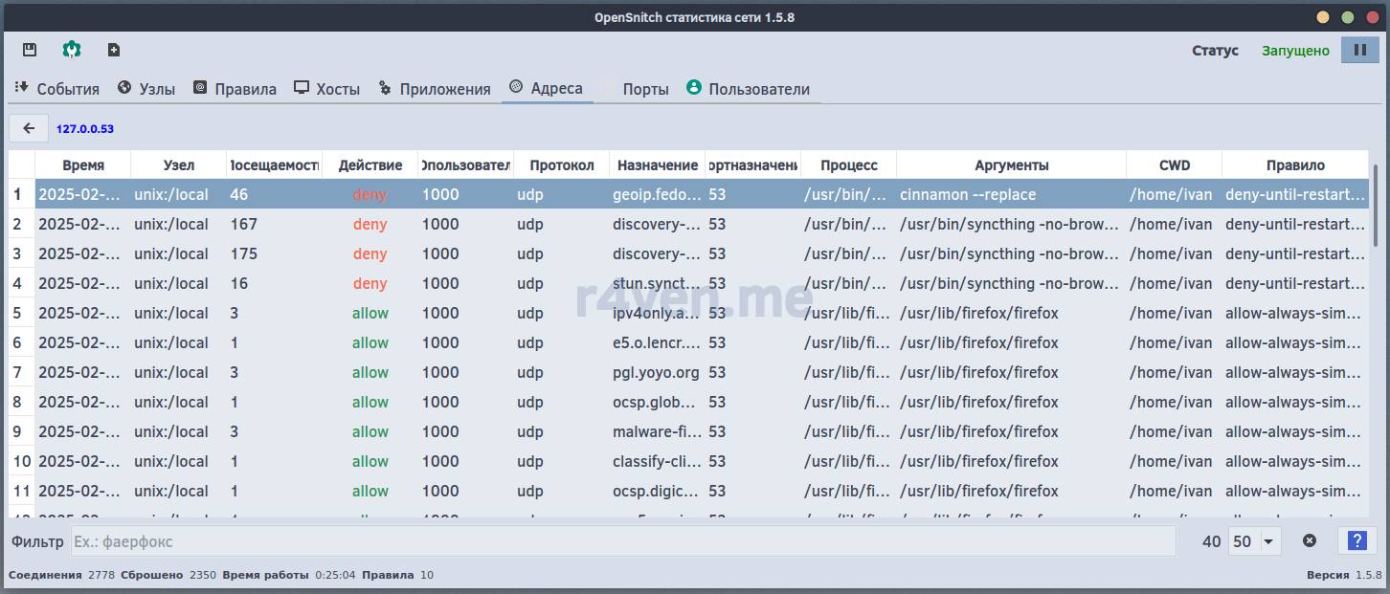The height and width of the screenshot is (594, 1390).
Task: Click the Фильтр text input field
Action: tap(622, 541)
